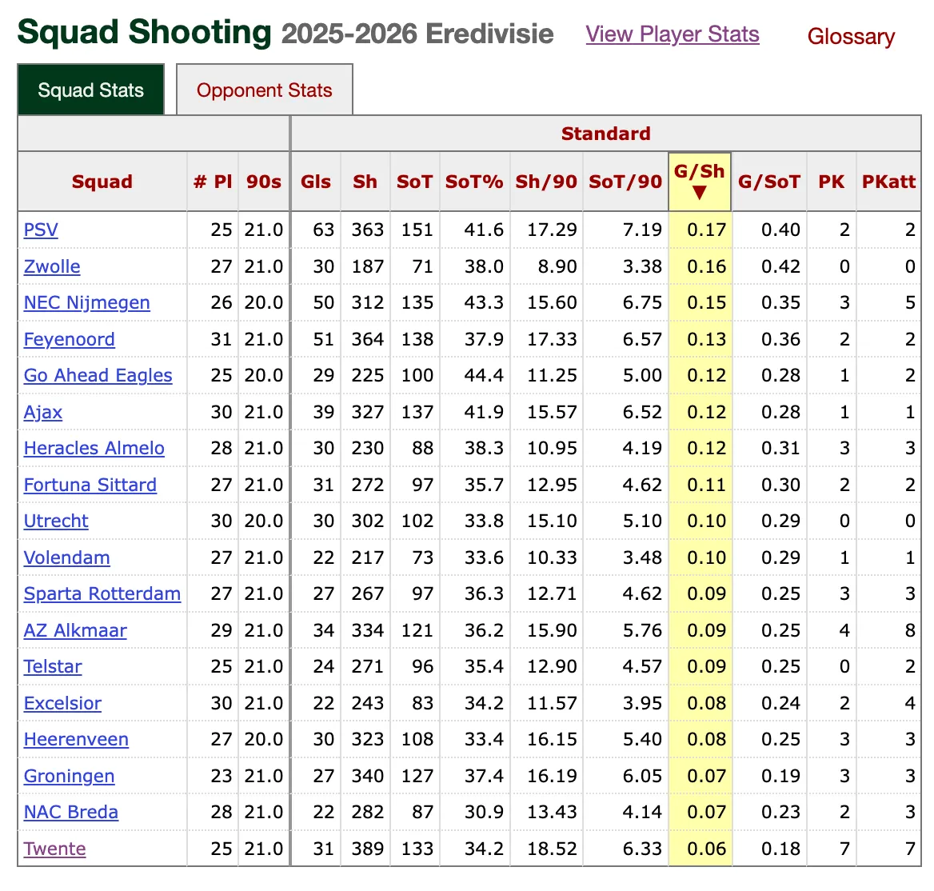Sort by the PKatt column header
This screenshot has width=934, height=891.
coord(888,182)
